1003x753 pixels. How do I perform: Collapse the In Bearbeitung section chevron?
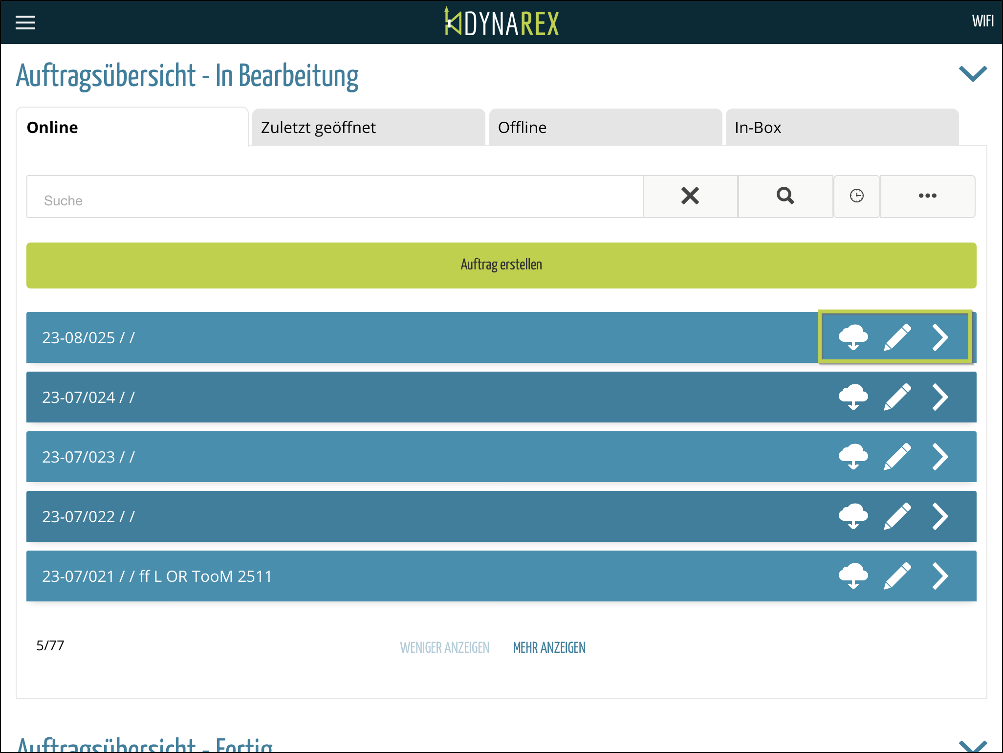[973, 74]
